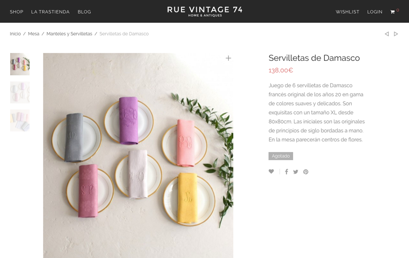Share product on Twitter
The height and width of the screenshot is (258, 409).
(x=295, y=172)
